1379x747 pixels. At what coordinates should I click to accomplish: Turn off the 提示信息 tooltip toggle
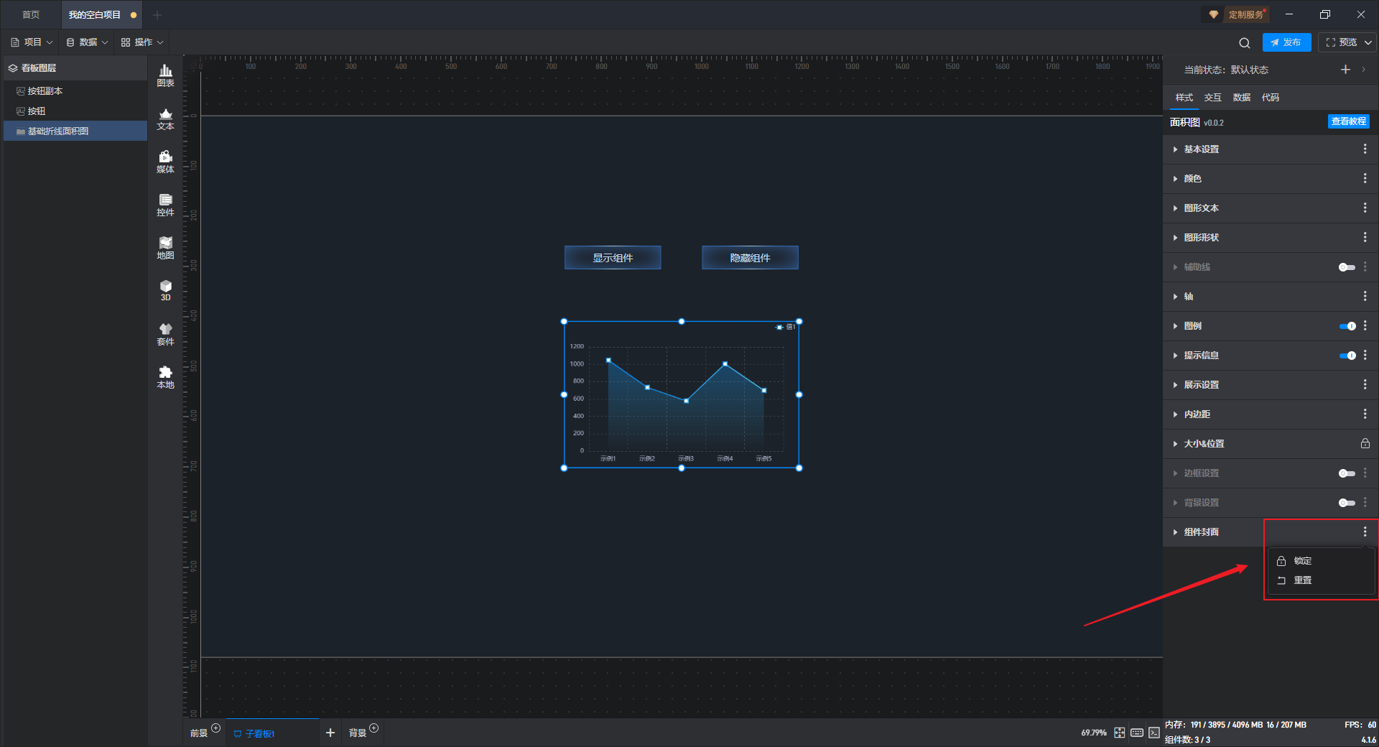click(1347, 356)
